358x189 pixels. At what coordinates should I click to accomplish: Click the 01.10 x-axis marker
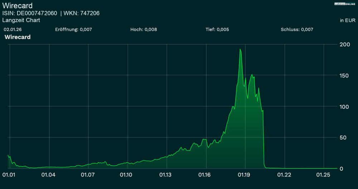[126, 175]
